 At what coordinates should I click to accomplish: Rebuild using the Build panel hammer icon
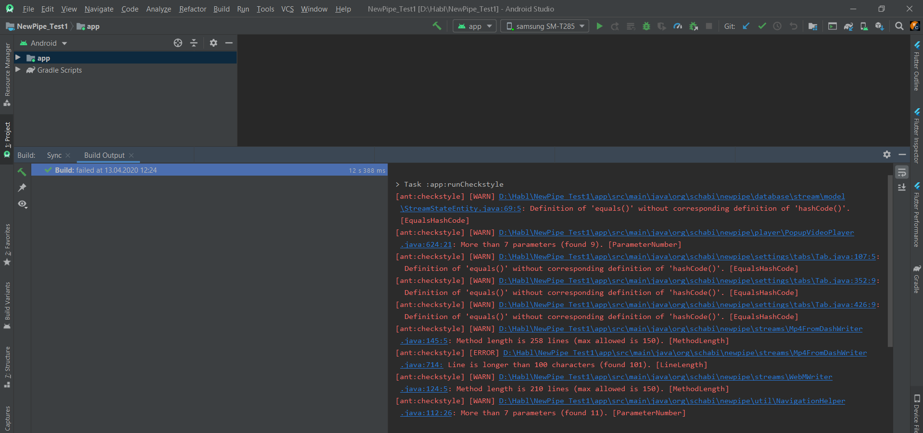click(x=22, y=172)
